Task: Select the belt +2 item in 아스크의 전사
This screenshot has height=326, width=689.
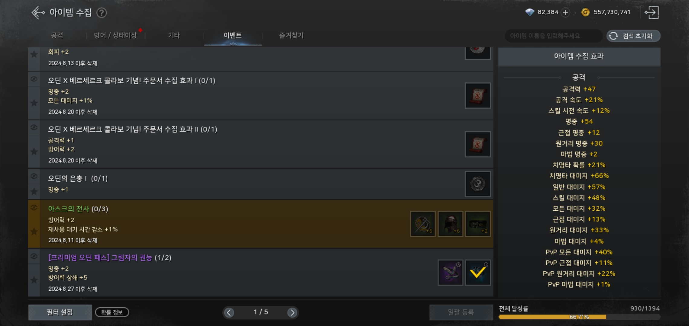Action: pyautogui.click(x=477, y=224)
